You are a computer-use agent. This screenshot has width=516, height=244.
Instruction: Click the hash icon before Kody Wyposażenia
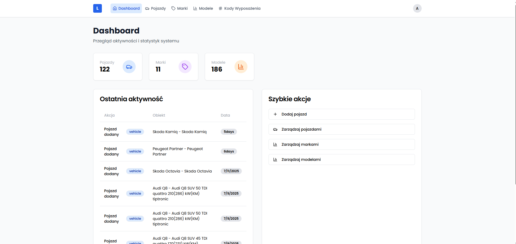click(x=220, y=8)
